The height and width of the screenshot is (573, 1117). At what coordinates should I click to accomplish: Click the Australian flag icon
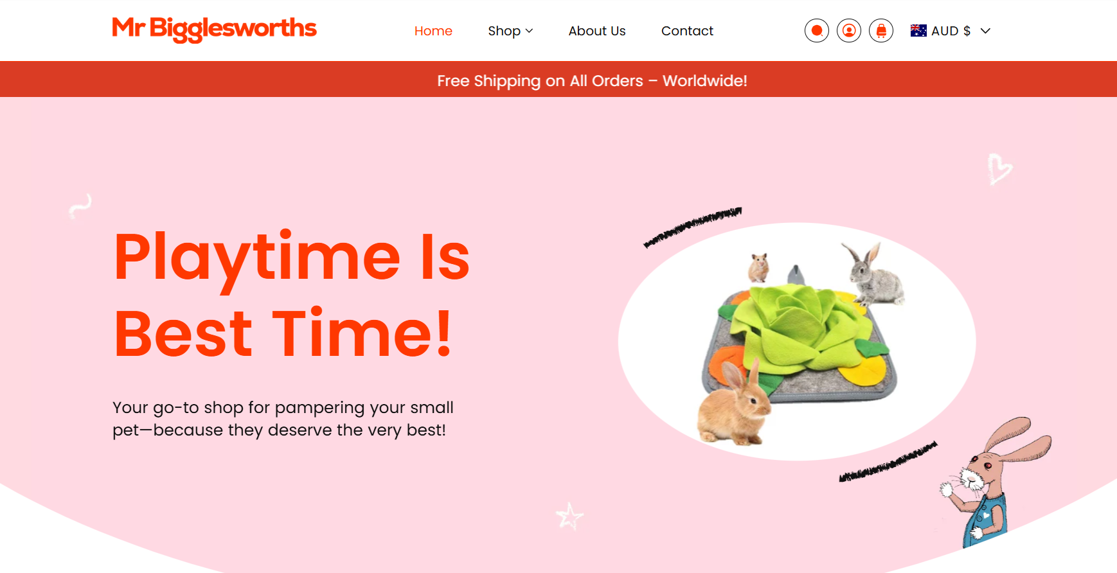918,31
